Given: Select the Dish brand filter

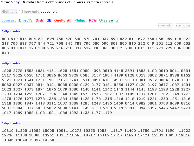Looking at the screenshot, I should tap(40, 20).
